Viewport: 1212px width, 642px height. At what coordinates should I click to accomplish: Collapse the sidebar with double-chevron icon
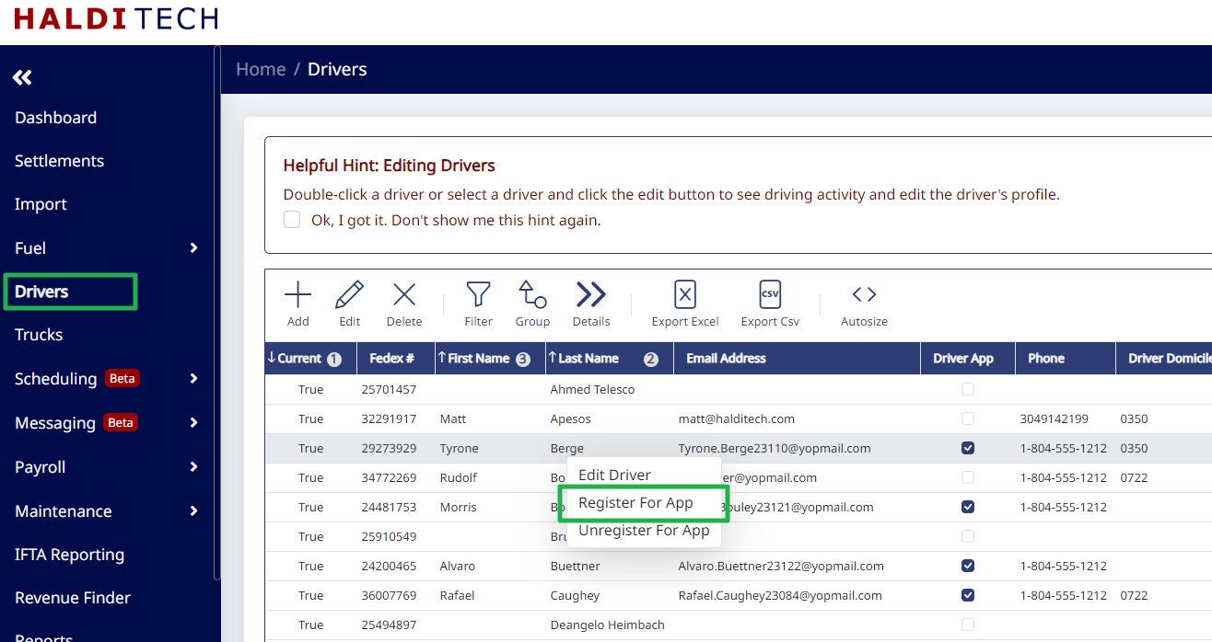[22, 77]
